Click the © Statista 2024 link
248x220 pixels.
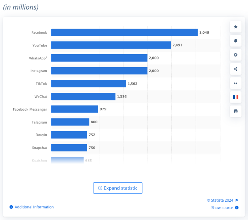(220, 200)
